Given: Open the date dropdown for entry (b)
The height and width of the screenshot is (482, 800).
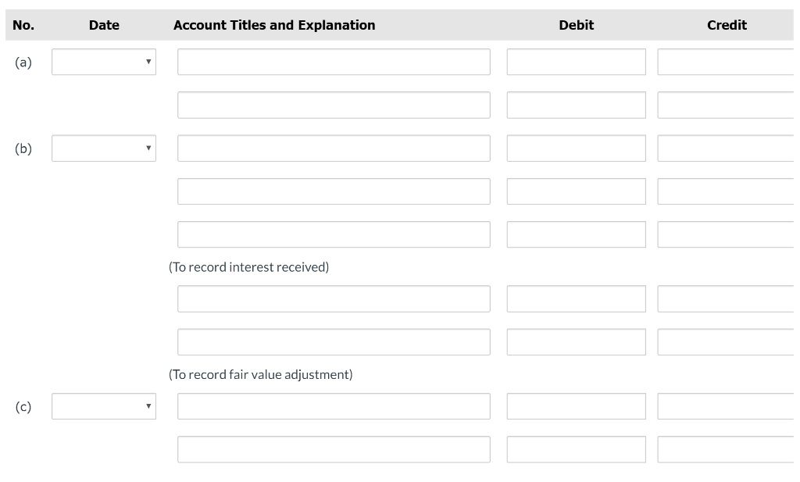Looking at the screenshot, I should 104,148.
